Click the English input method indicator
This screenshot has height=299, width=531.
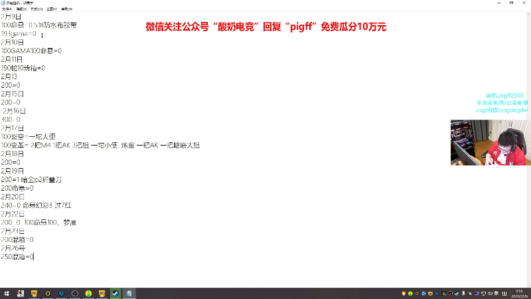point(496,294)
